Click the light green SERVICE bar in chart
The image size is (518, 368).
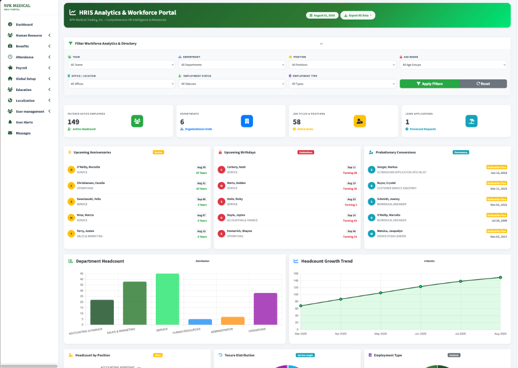(167, 299)
